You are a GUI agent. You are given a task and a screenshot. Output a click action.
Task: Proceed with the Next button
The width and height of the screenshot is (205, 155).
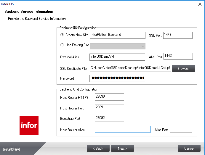pyautogui.click(x=123, y=148)
